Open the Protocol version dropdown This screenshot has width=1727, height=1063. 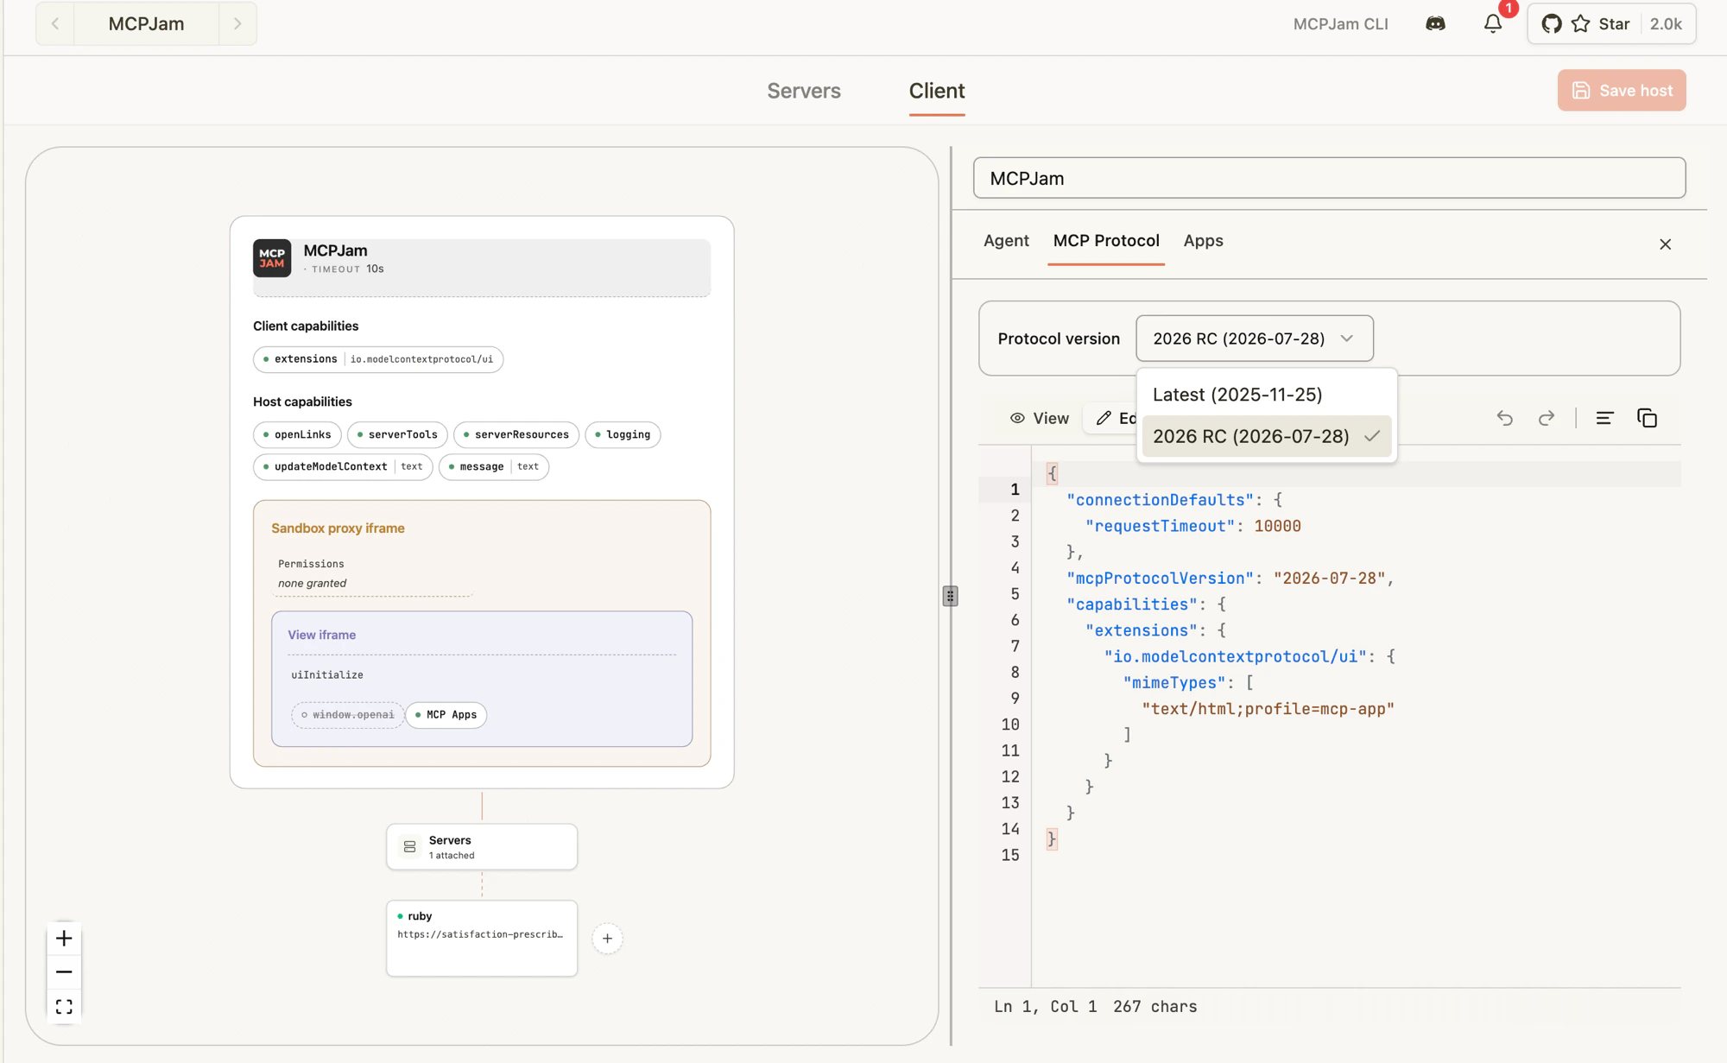pos(1254,339)
